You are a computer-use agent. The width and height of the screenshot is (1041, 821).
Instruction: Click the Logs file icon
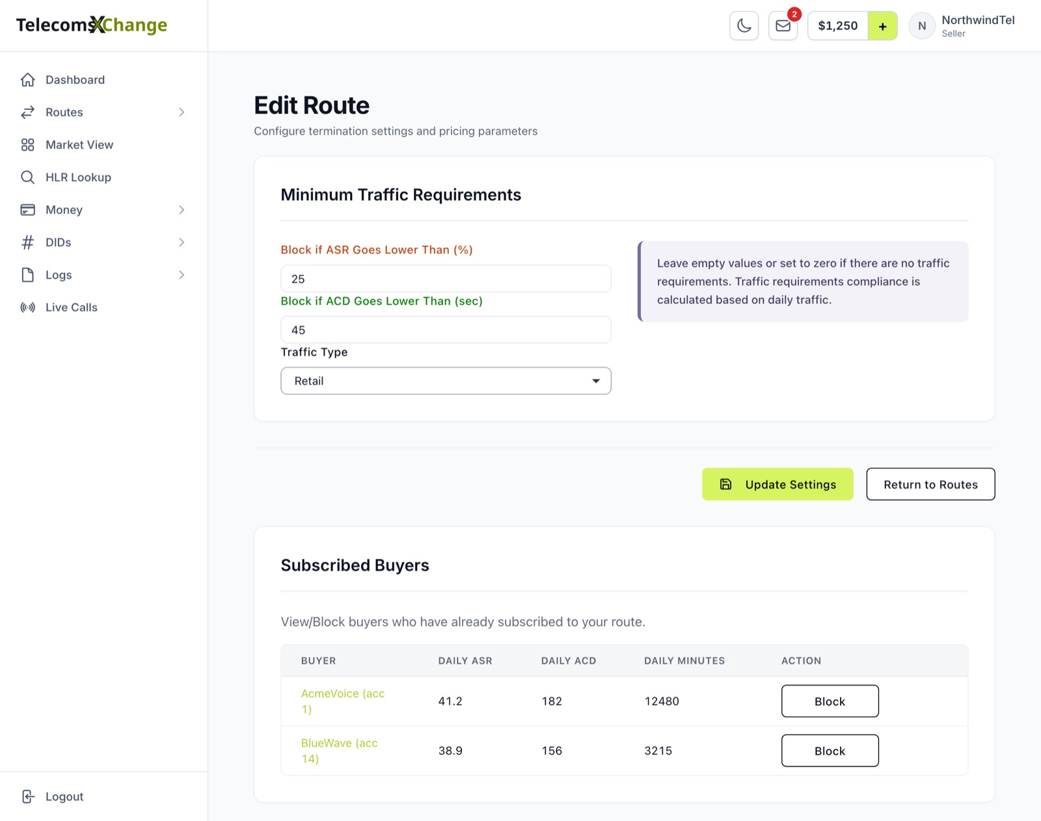coord(27,275)
